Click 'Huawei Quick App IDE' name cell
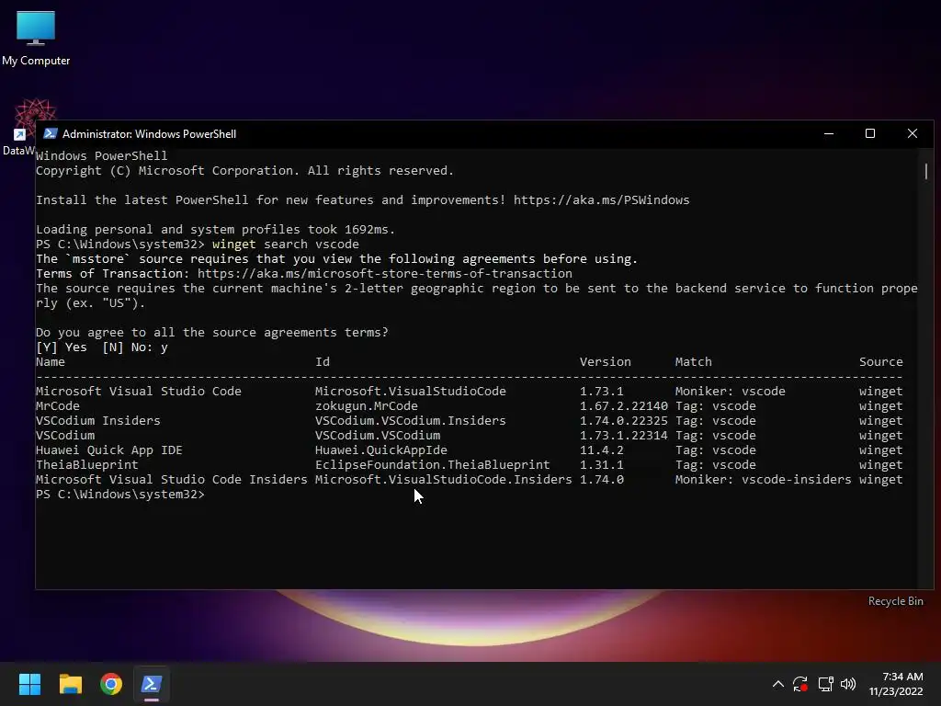Screen dimensions: 941x706 [x=109, y=450]
